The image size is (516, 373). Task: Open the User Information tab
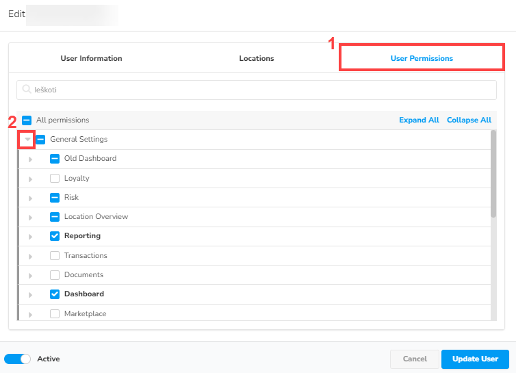point(91,59)
